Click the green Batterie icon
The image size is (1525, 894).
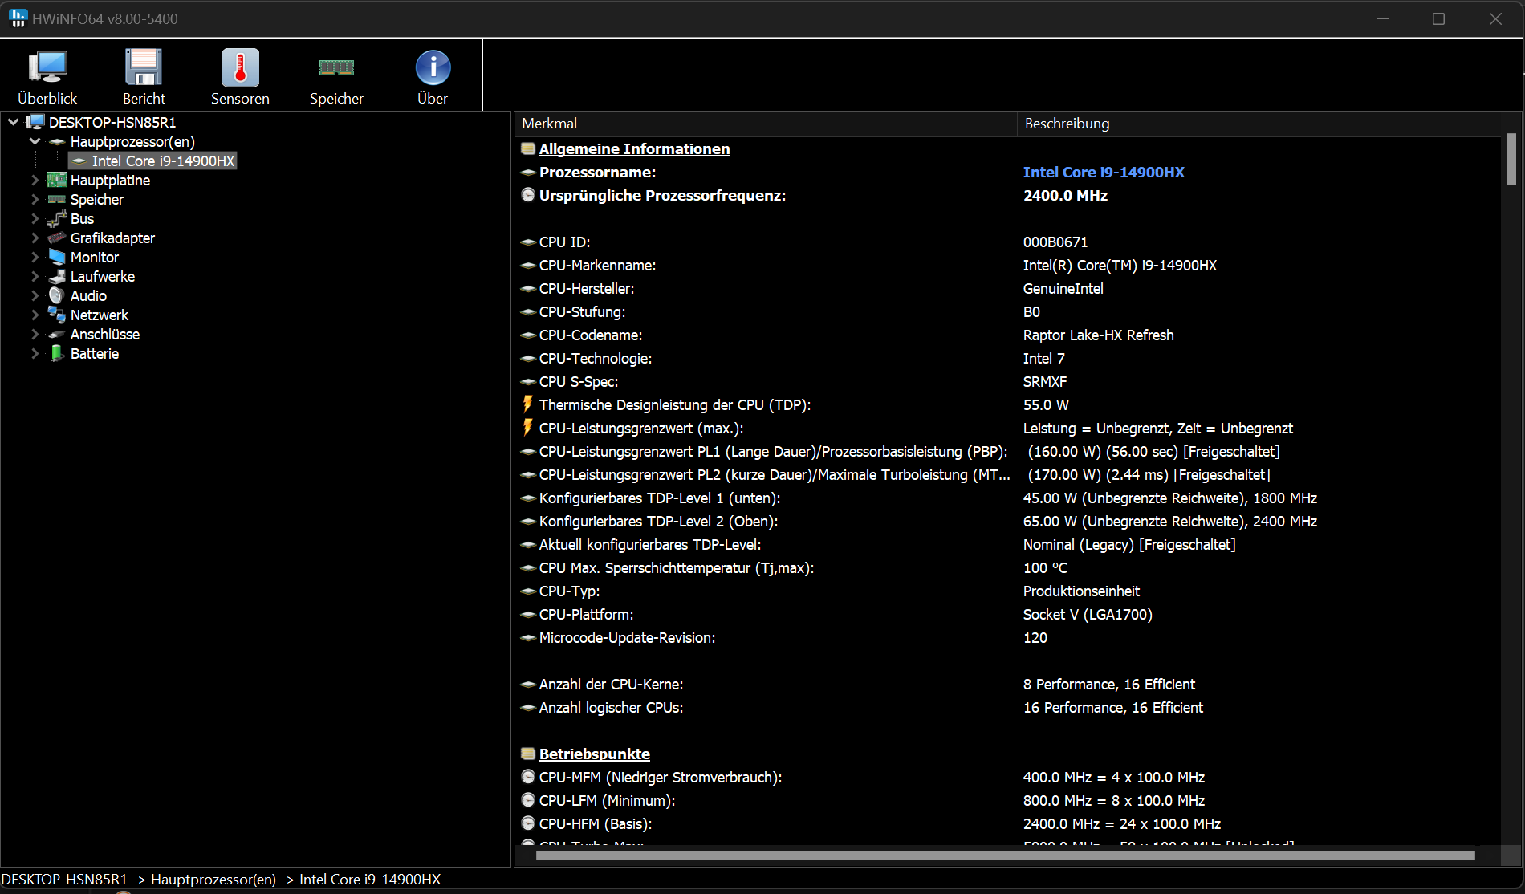click(56, 353)
